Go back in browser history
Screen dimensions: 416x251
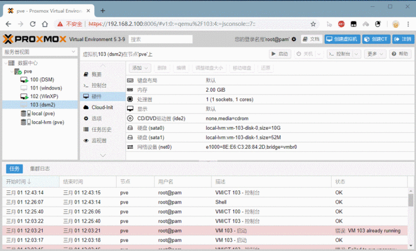(8, 24)
